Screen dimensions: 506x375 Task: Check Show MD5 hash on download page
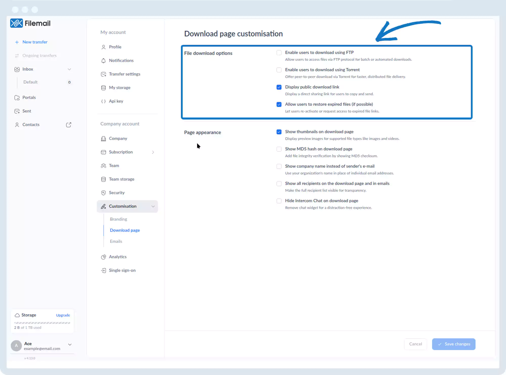coord(279,149)
